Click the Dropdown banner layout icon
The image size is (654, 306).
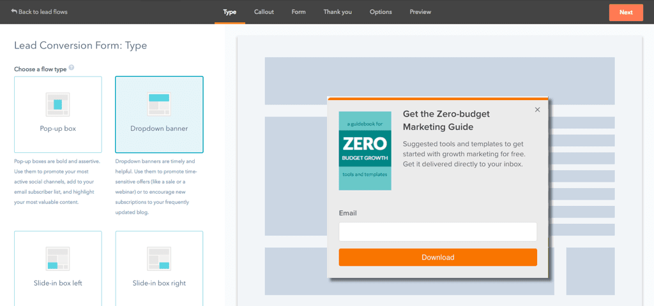(159, 104)
